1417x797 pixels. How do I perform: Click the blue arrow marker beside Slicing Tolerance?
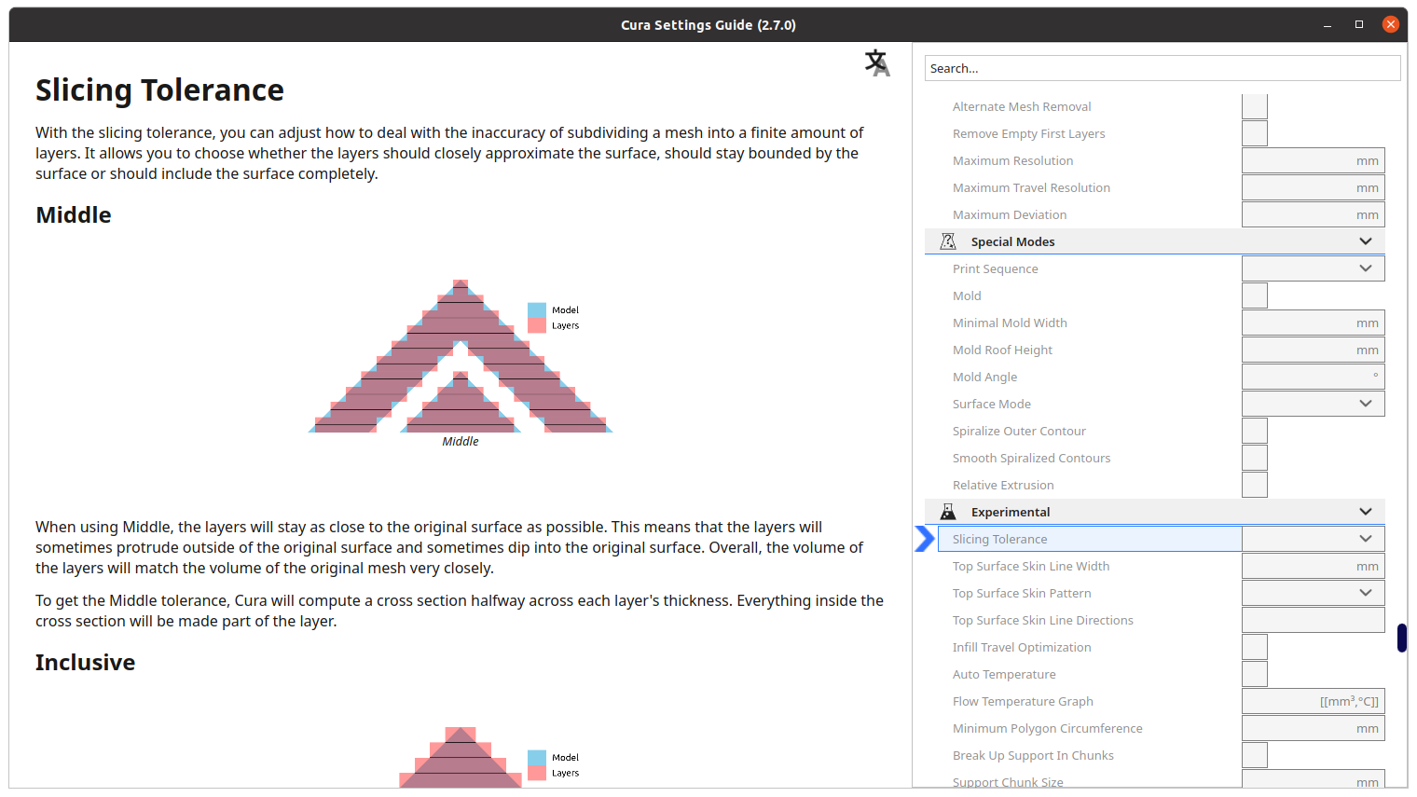(924, 539)
